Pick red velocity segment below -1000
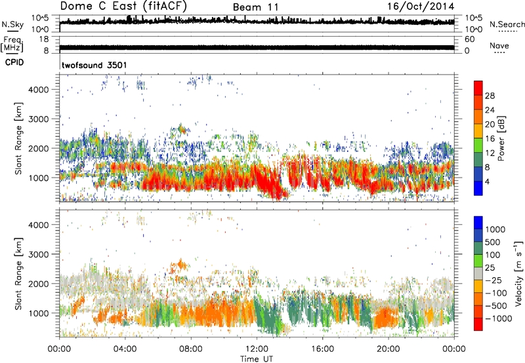Viewport: 525px width, 363px height. pos(478,324)
